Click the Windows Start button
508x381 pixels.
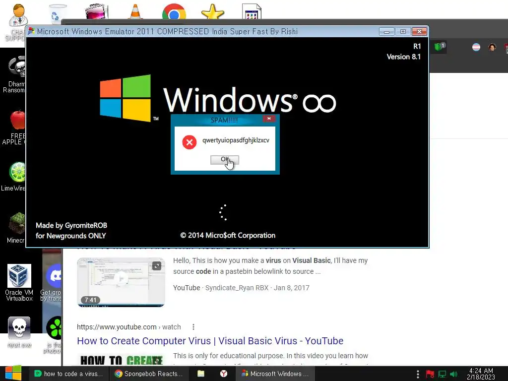click(x=13, y=374)
